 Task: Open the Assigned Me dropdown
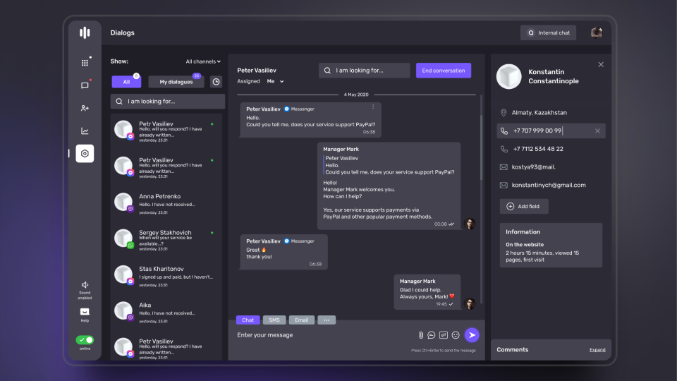(275, 81)
